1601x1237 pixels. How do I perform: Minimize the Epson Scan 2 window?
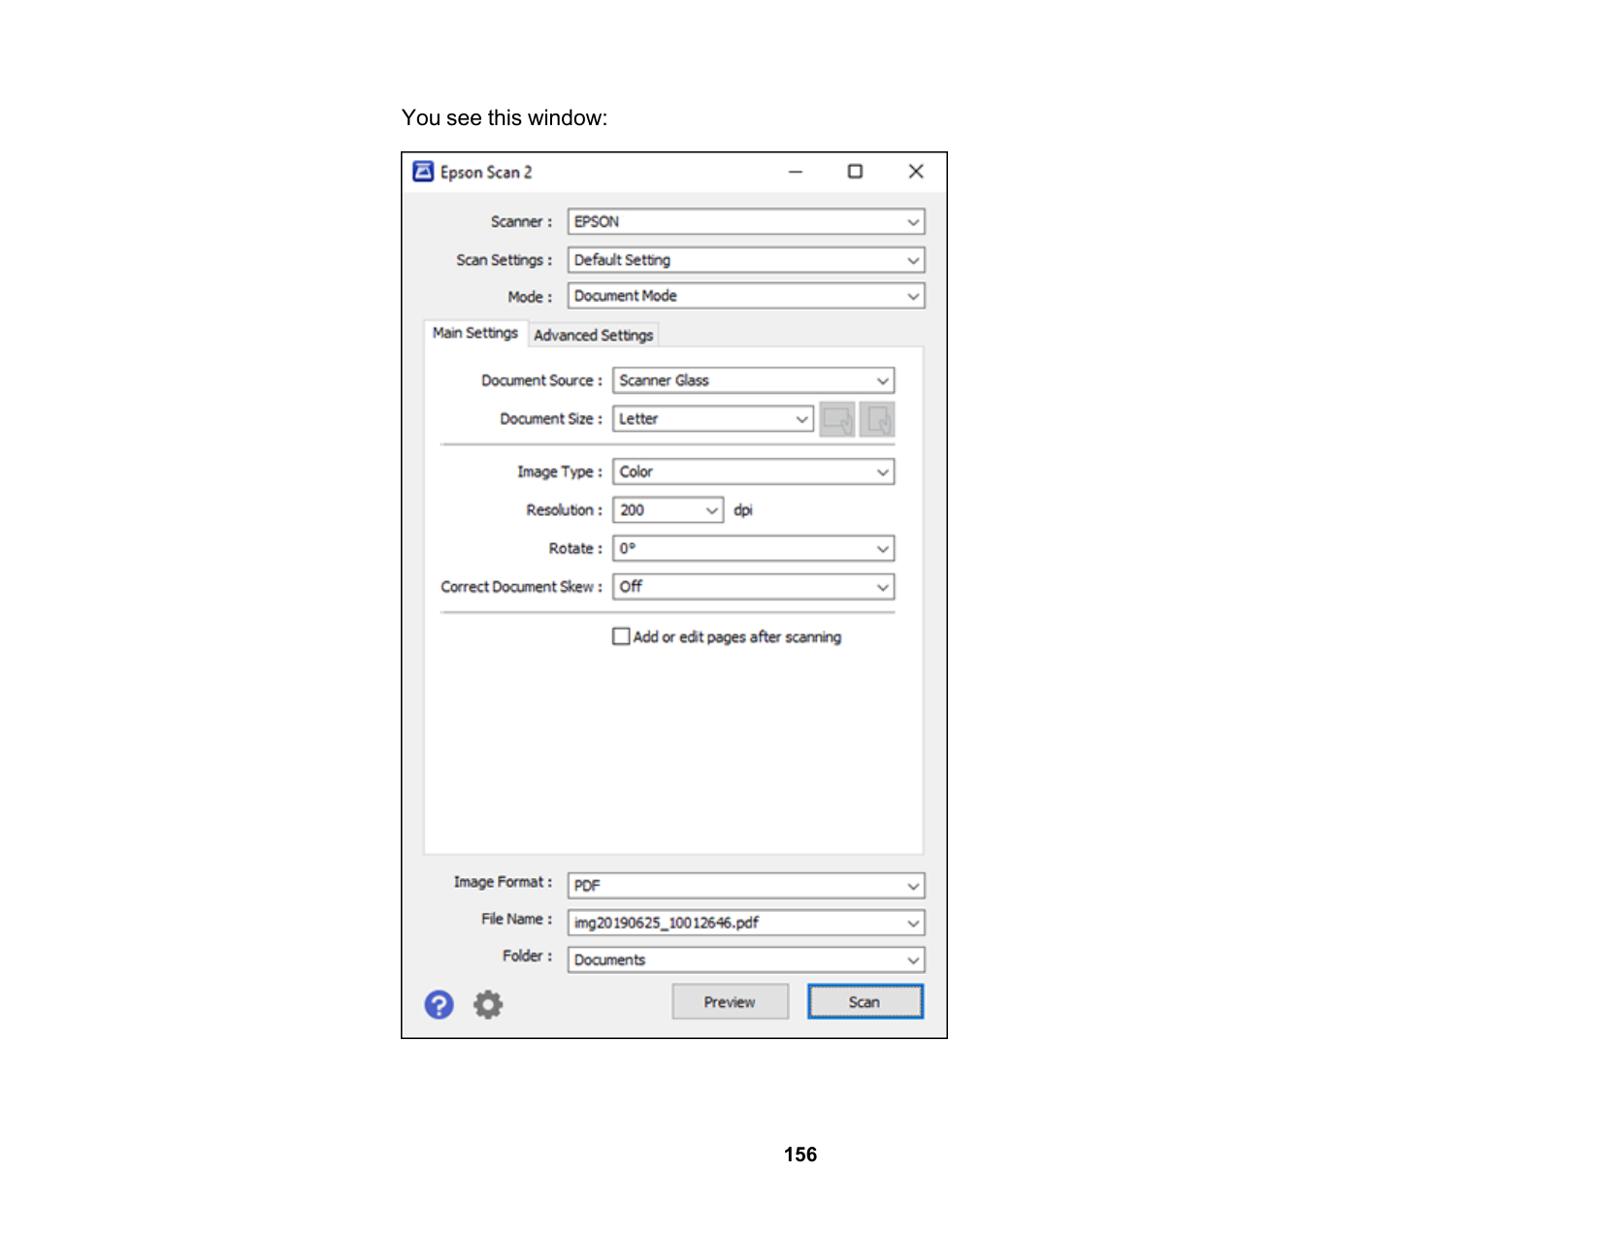point(796,172)
